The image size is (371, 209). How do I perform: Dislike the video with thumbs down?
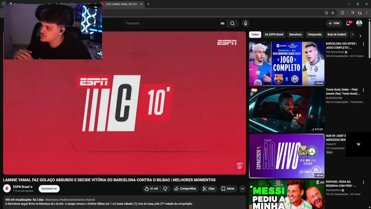click(x=165, y=189)
